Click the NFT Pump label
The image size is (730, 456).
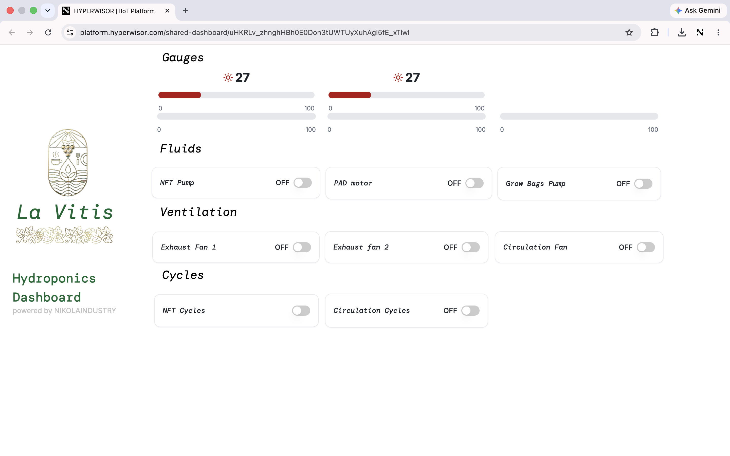coord(177,183)
